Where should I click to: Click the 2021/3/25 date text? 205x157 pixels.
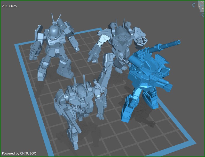pyautogui.click(x=9, y=6)
